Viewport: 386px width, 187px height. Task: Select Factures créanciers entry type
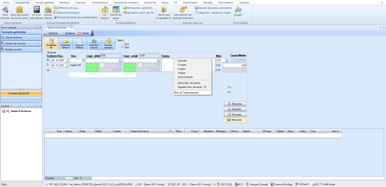click(108, 43)
